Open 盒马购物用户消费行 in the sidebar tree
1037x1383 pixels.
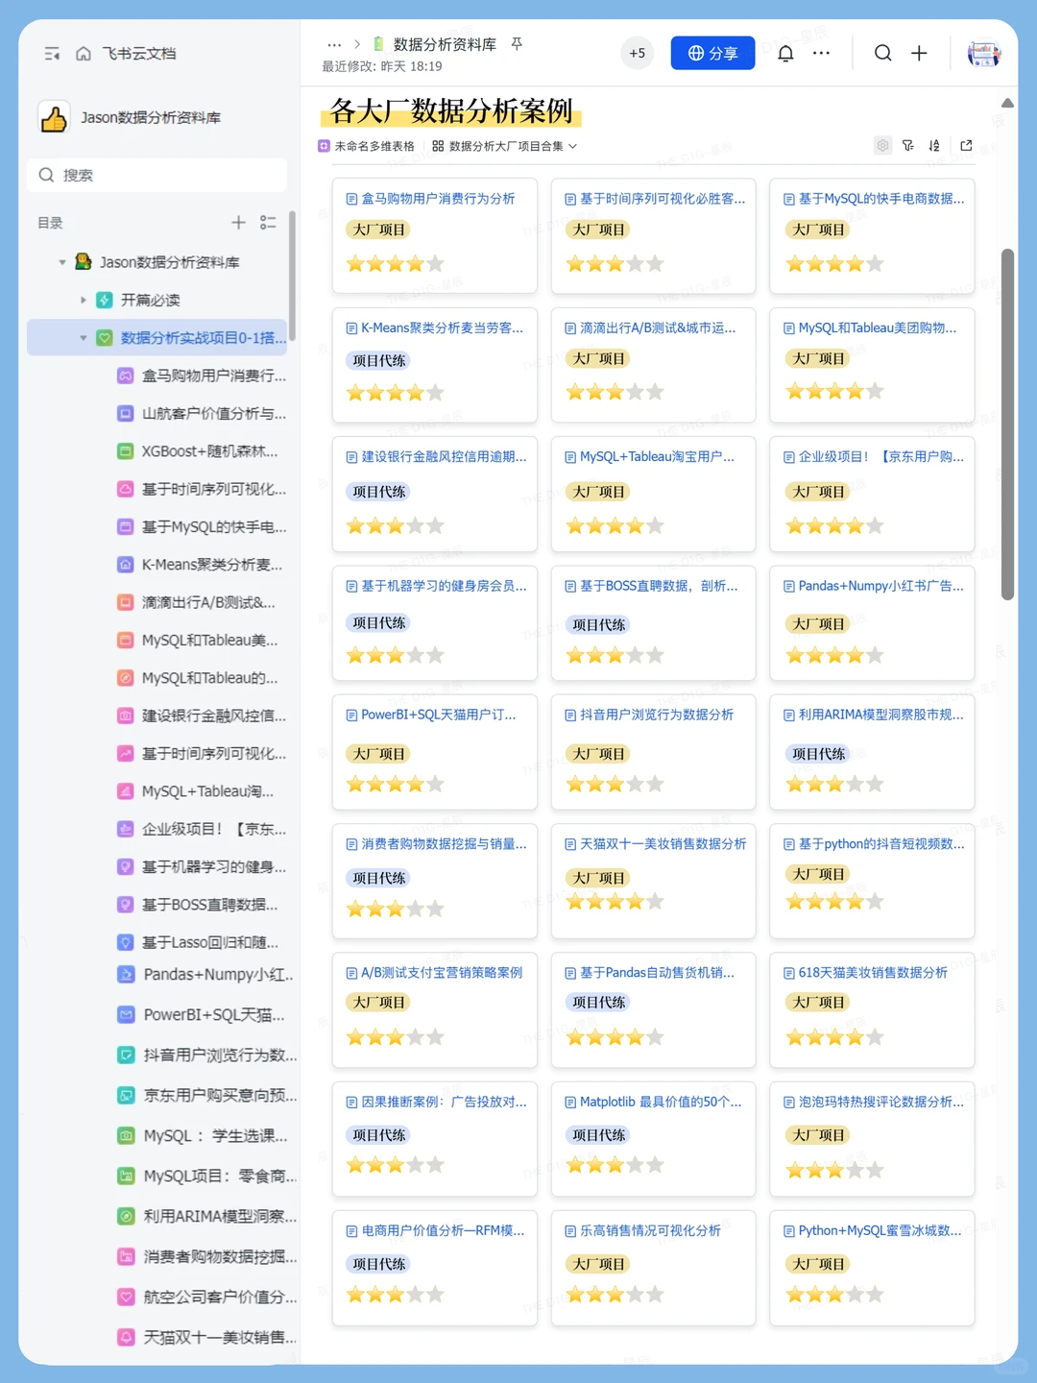[202, 376]
